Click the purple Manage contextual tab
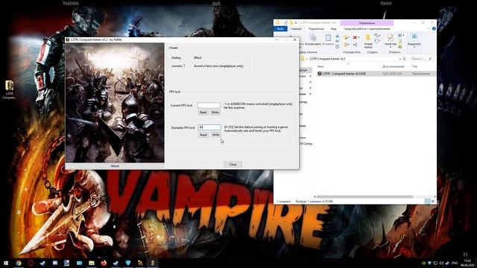This screenshot has height=268, width=477. [x=367, y=23]
